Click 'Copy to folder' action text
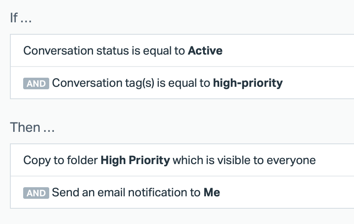 click(60, 160)
